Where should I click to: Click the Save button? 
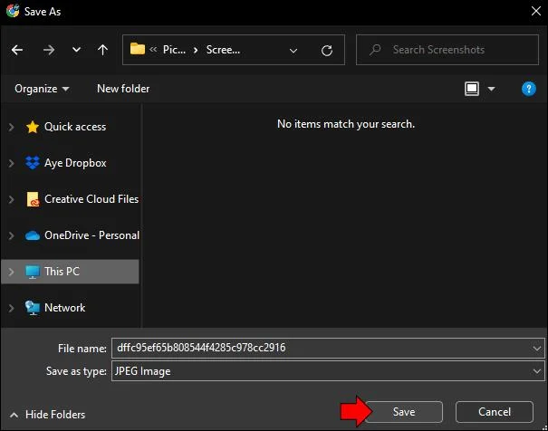tap(404, 412)
